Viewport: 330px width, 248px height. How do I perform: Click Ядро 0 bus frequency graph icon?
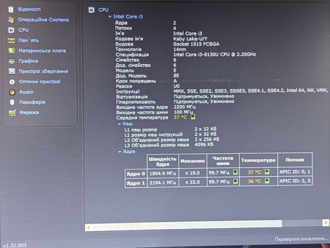coord(235,172)
